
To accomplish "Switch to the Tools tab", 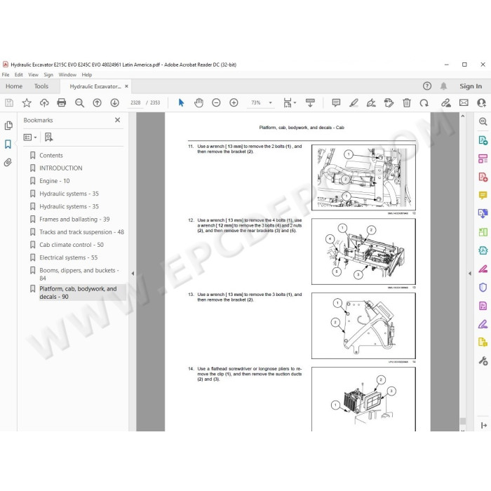I will [x=41, y=86].
